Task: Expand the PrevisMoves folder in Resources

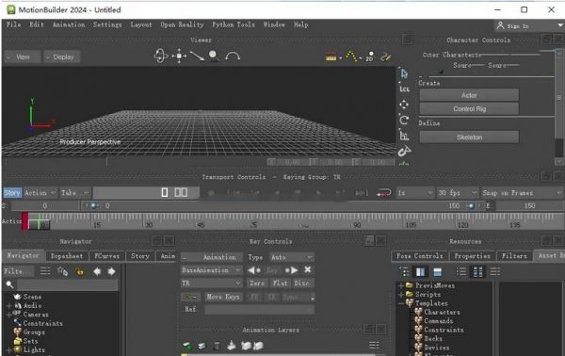Action: tap(401, 285)
